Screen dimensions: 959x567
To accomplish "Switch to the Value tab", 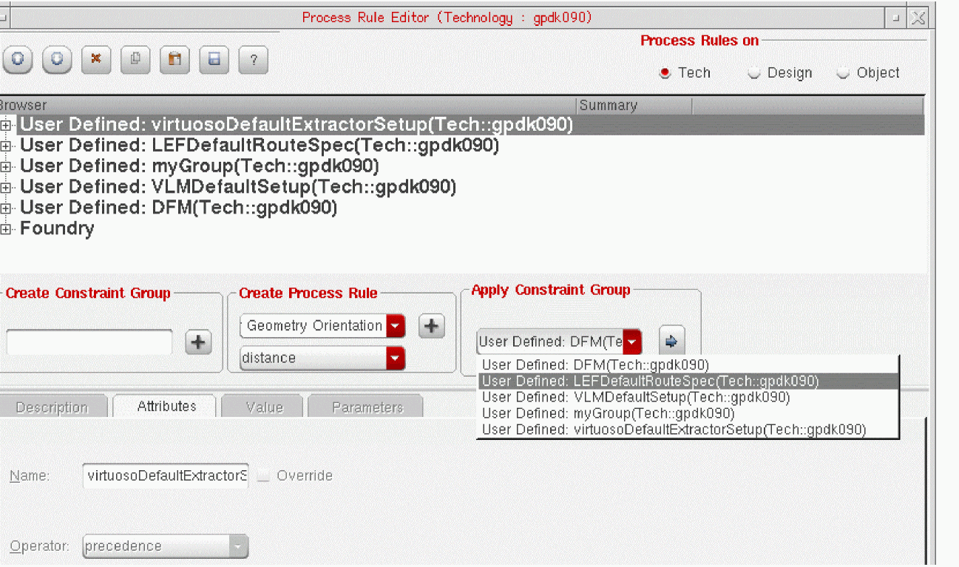I will point(264,407).
